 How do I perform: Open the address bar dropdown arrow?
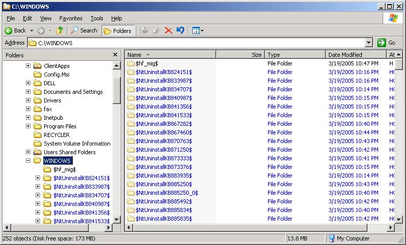point(369,43)
